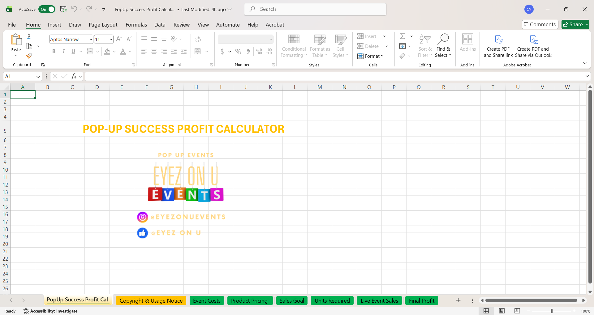Open the Fill Color dropdown arrow
The width and height of the screenshot is (594, 315).
[x=114, y=52]
